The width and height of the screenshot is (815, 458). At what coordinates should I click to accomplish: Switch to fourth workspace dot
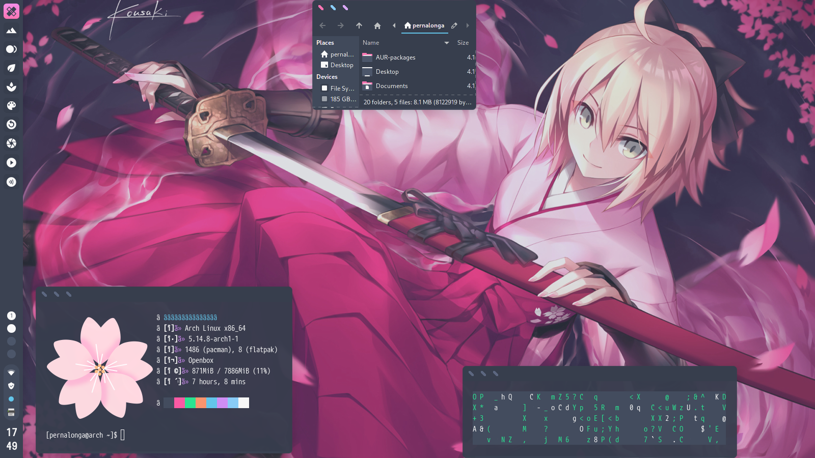coord(11,354)
